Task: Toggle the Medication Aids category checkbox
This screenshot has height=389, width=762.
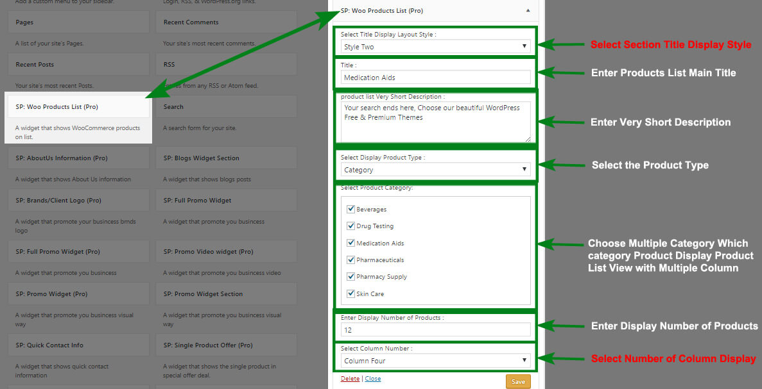Action: click(x=351, y=243)
